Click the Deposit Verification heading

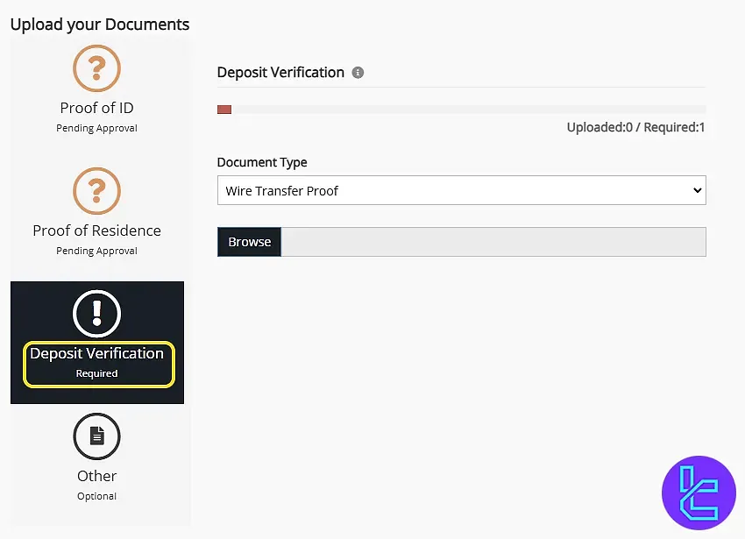(x=280, y=73)
